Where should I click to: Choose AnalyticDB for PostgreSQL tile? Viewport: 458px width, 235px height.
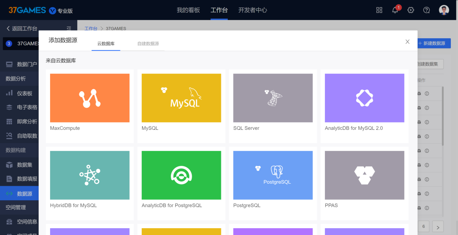[182, 183]
